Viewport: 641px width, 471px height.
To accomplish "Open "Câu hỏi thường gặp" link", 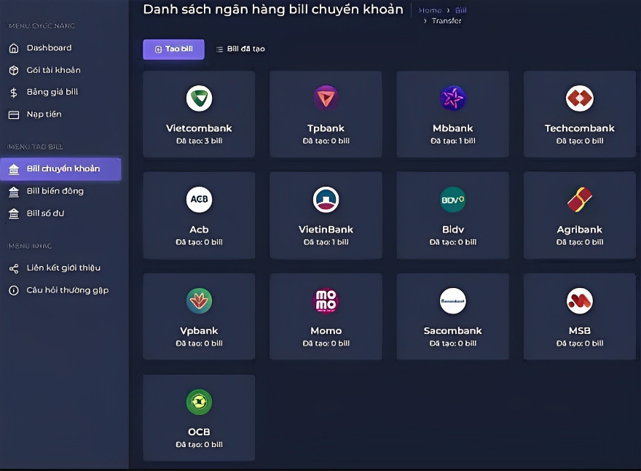I will point(67,290).
